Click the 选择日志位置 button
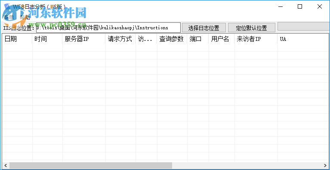This screenshot has width=330, height=170. click(x=204, y=28)
